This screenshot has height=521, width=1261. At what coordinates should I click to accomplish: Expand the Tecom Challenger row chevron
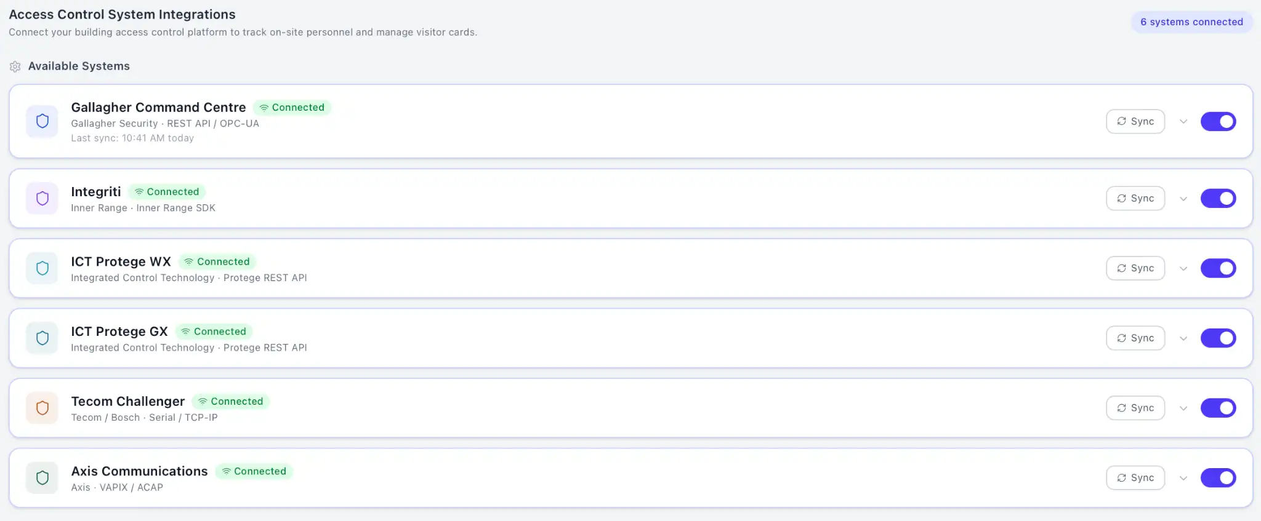click(x=1183, y=408)
